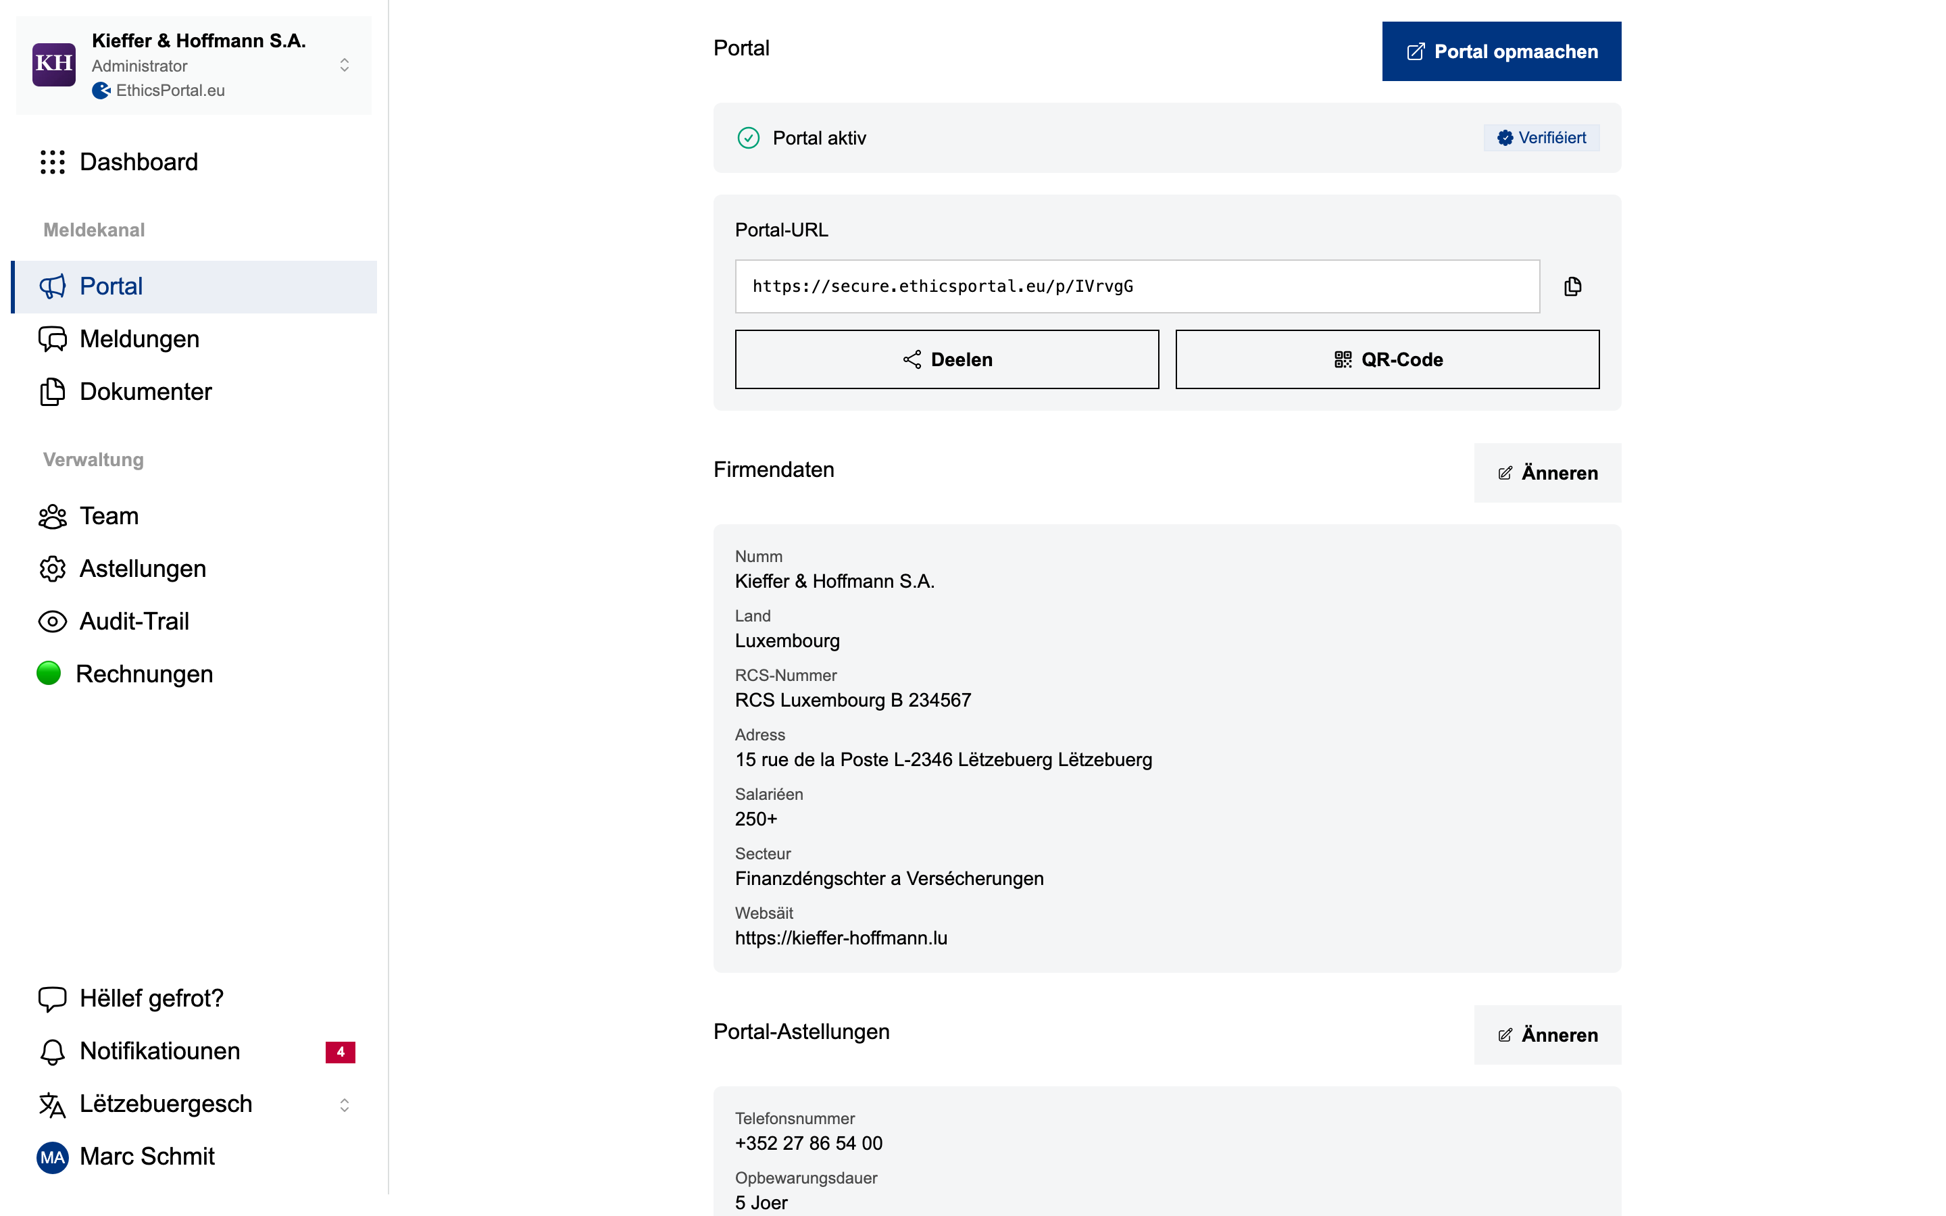Viewport: 1946px width, 1216px height.
Task: Click the Hëllef gefrot speech bubble icon
Action: click(x=52, y=999)
